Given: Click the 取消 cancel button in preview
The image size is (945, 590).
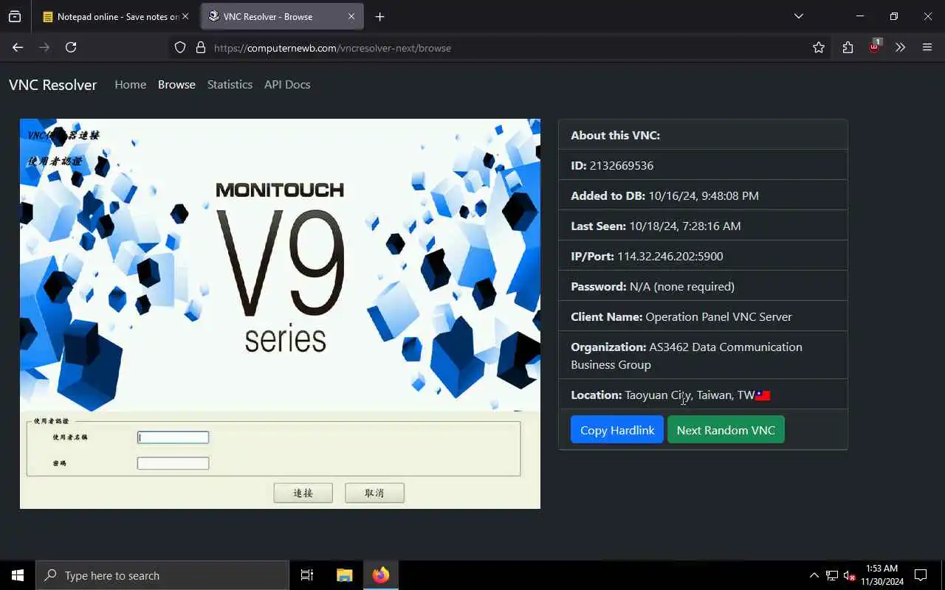Looking at the screenshot, I should pos(374,493).
